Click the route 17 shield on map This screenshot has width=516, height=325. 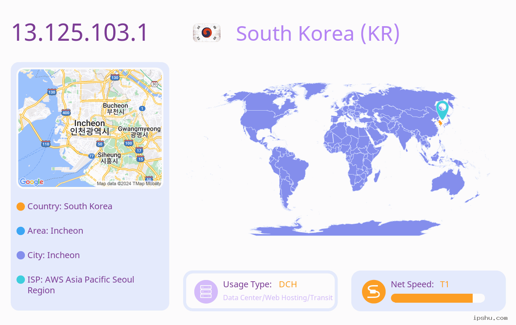tap(139, 150)
